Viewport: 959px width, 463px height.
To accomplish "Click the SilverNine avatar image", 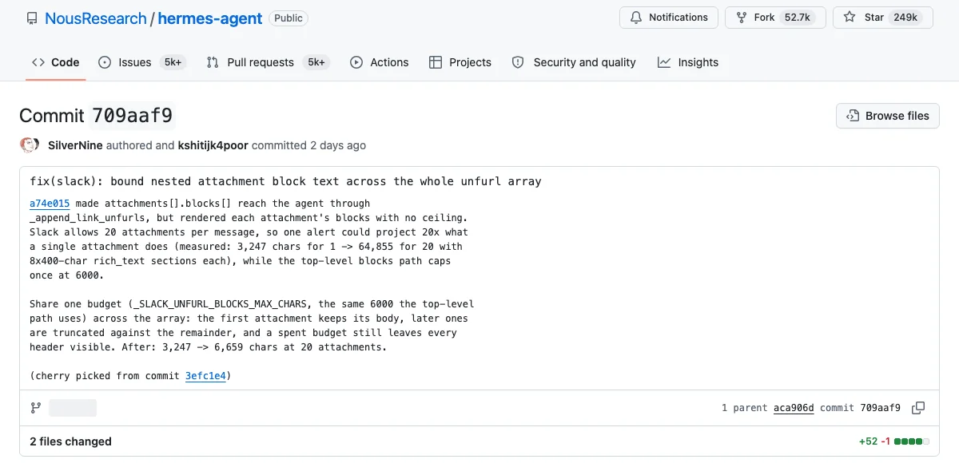I will tap(29, 145).
